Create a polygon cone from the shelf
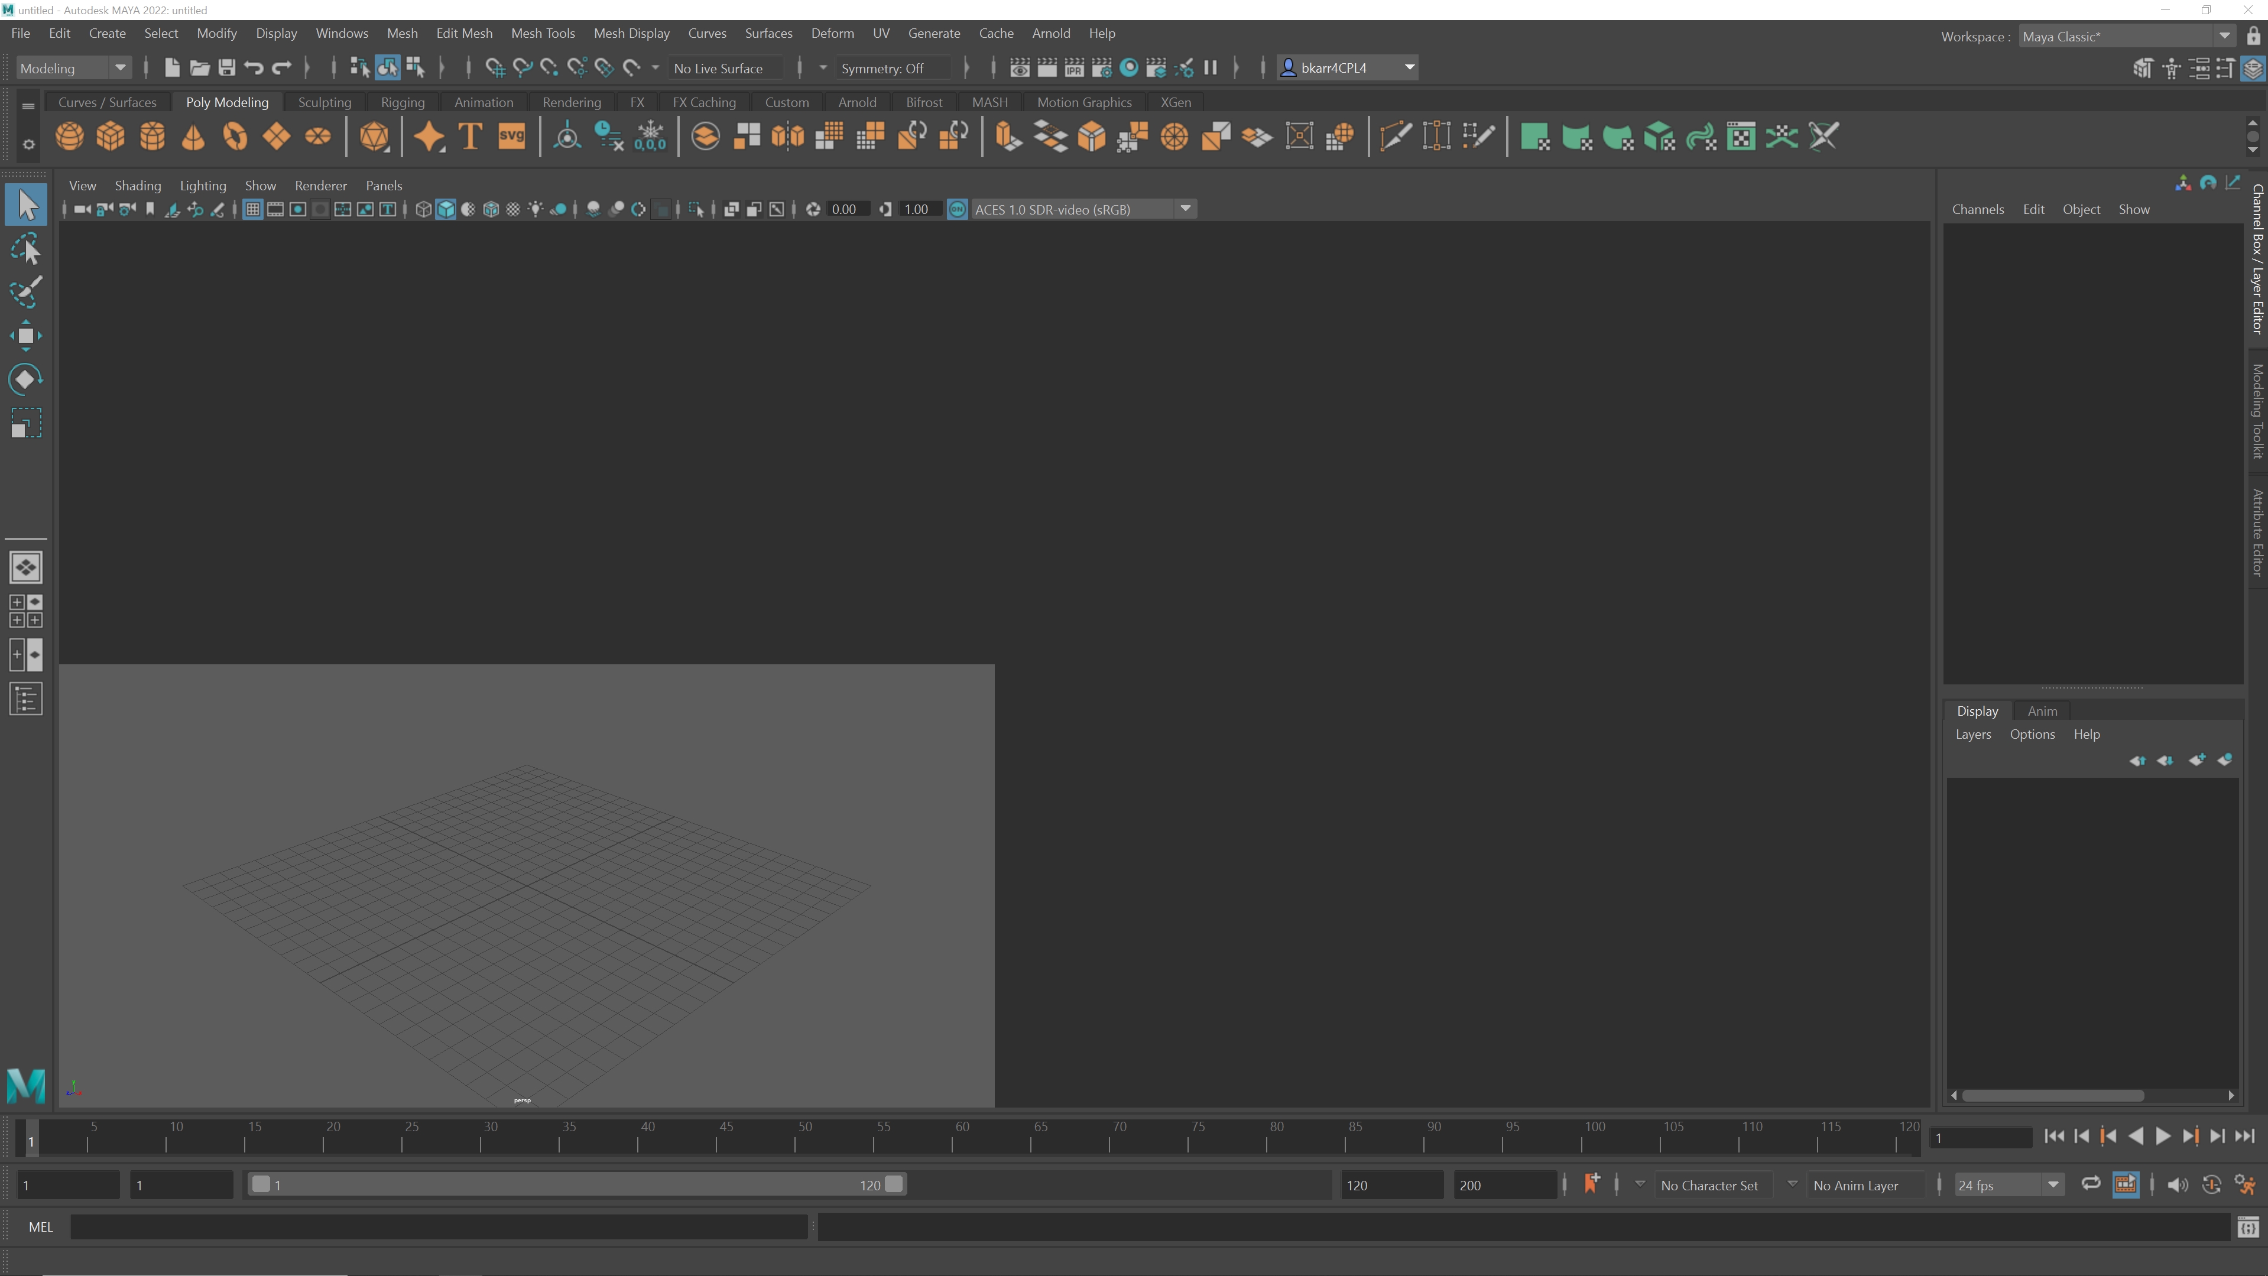This screenshot has height=1276, width=2268. [193, 137]
